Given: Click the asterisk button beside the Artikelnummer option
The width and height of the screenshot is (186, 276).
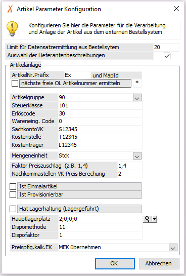Looking at the screenshot, I should tap(137, 83).
